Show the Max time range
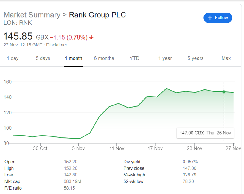Screen dimensions: 244x194 coord(226,58)
